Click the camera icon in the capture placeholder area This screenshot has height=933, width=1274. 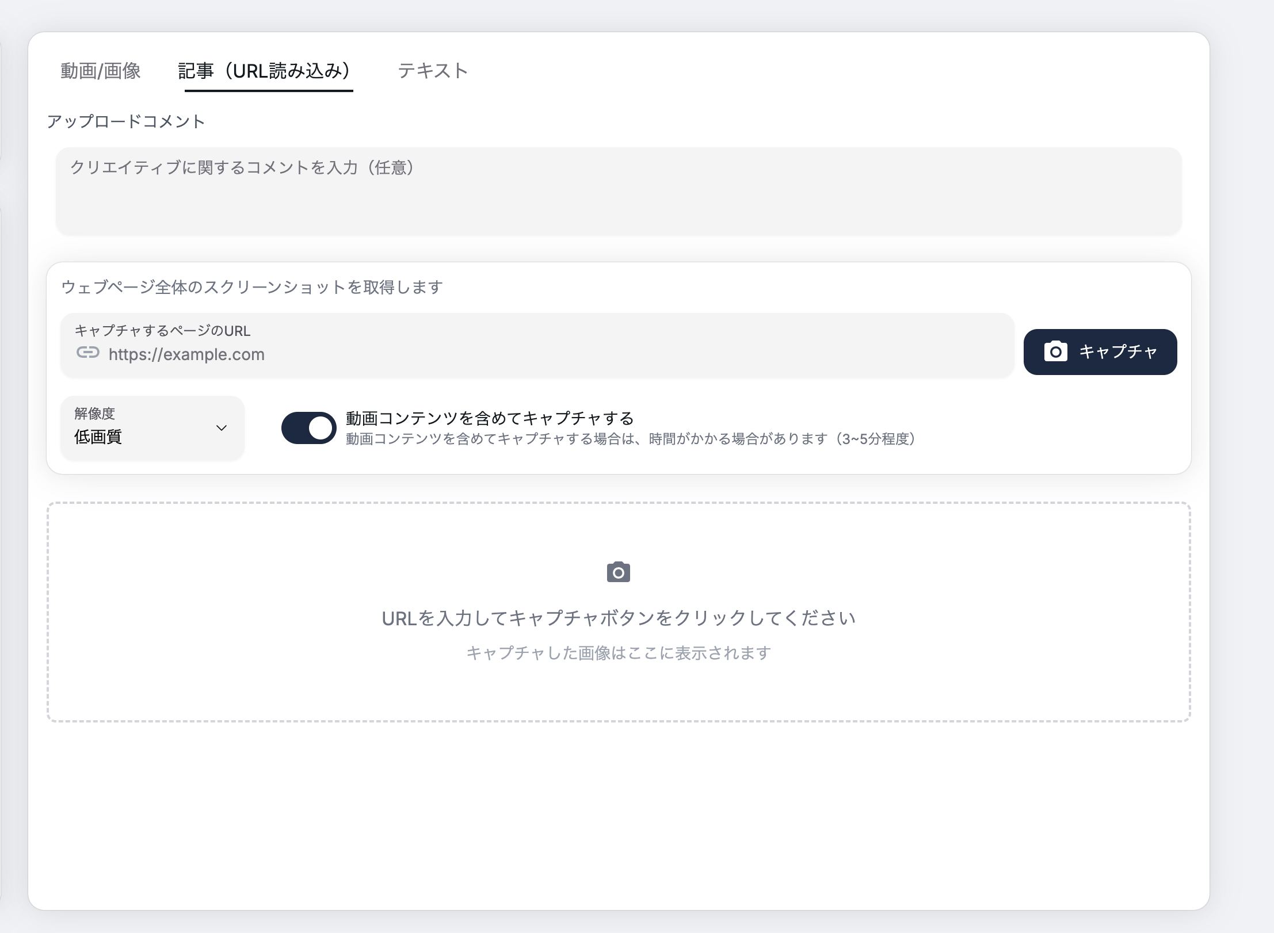coord(620,571)
